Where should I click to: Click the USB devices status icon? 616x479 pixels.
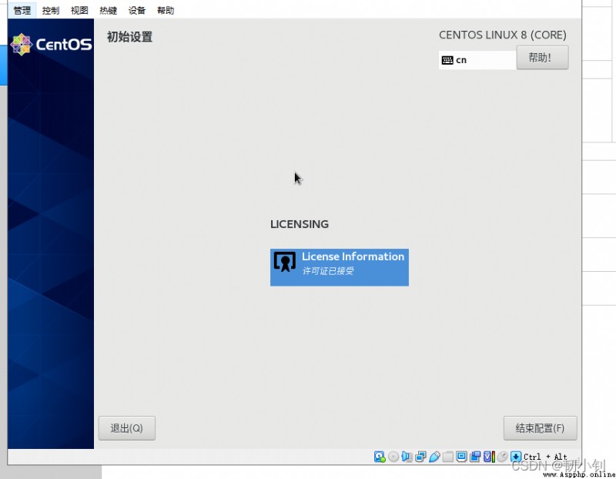(434, 457)
